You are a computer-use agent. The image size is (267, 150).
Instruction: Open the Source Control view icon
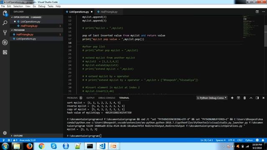point(5,32)
